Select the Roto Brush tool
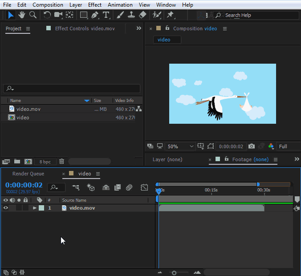301x276 pixels. [x=157, y=15]
